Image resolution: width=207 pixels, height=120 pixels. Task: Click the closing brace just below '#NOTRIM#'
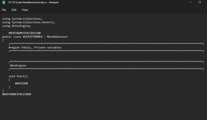[9, 87]
